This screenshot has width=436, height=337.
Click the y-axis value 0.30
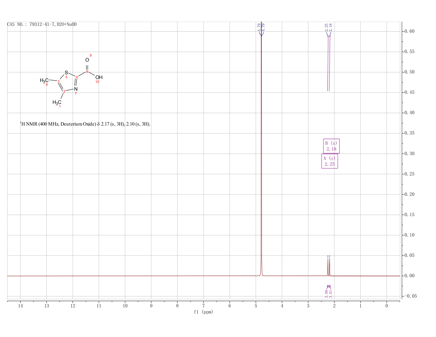coord(409,154)
